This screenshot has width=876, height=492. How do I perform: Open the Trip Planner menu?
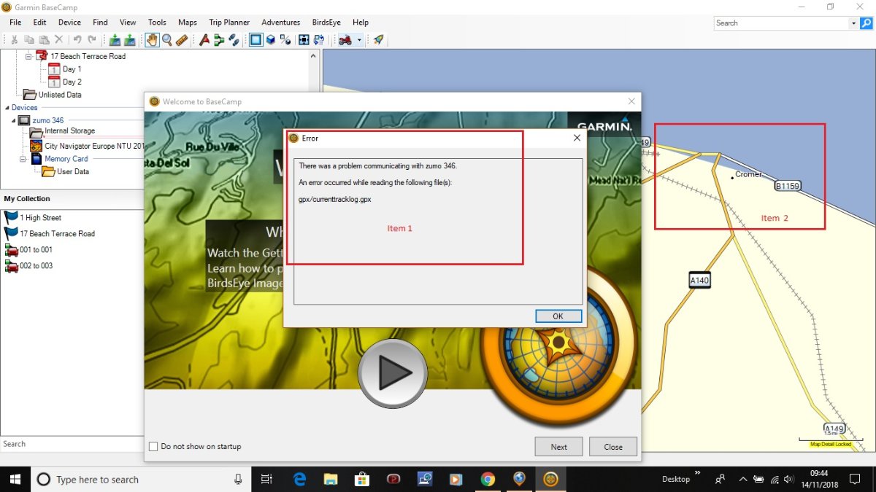(x=229, y=23)
